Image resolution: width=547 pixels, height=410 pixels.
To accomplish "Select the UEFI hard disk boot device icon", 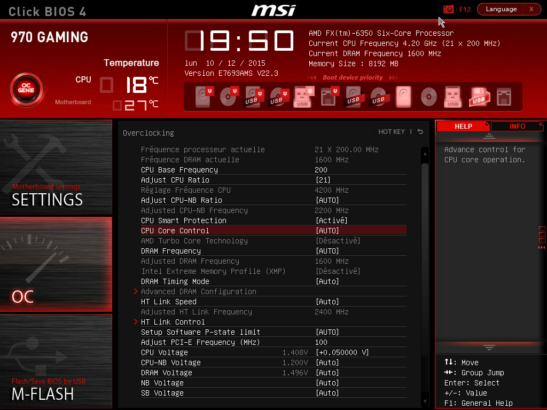I will coord(204,96).
